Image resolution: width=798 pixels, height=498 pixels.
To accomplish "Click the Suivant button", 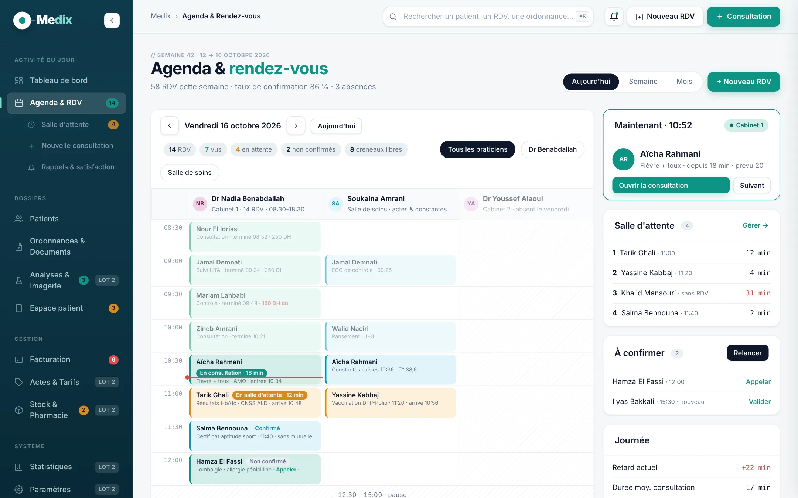I will (752, 185).
